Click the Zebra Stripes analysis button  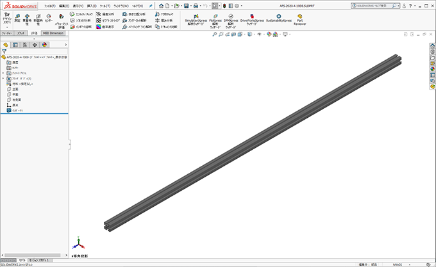[106, 20]
